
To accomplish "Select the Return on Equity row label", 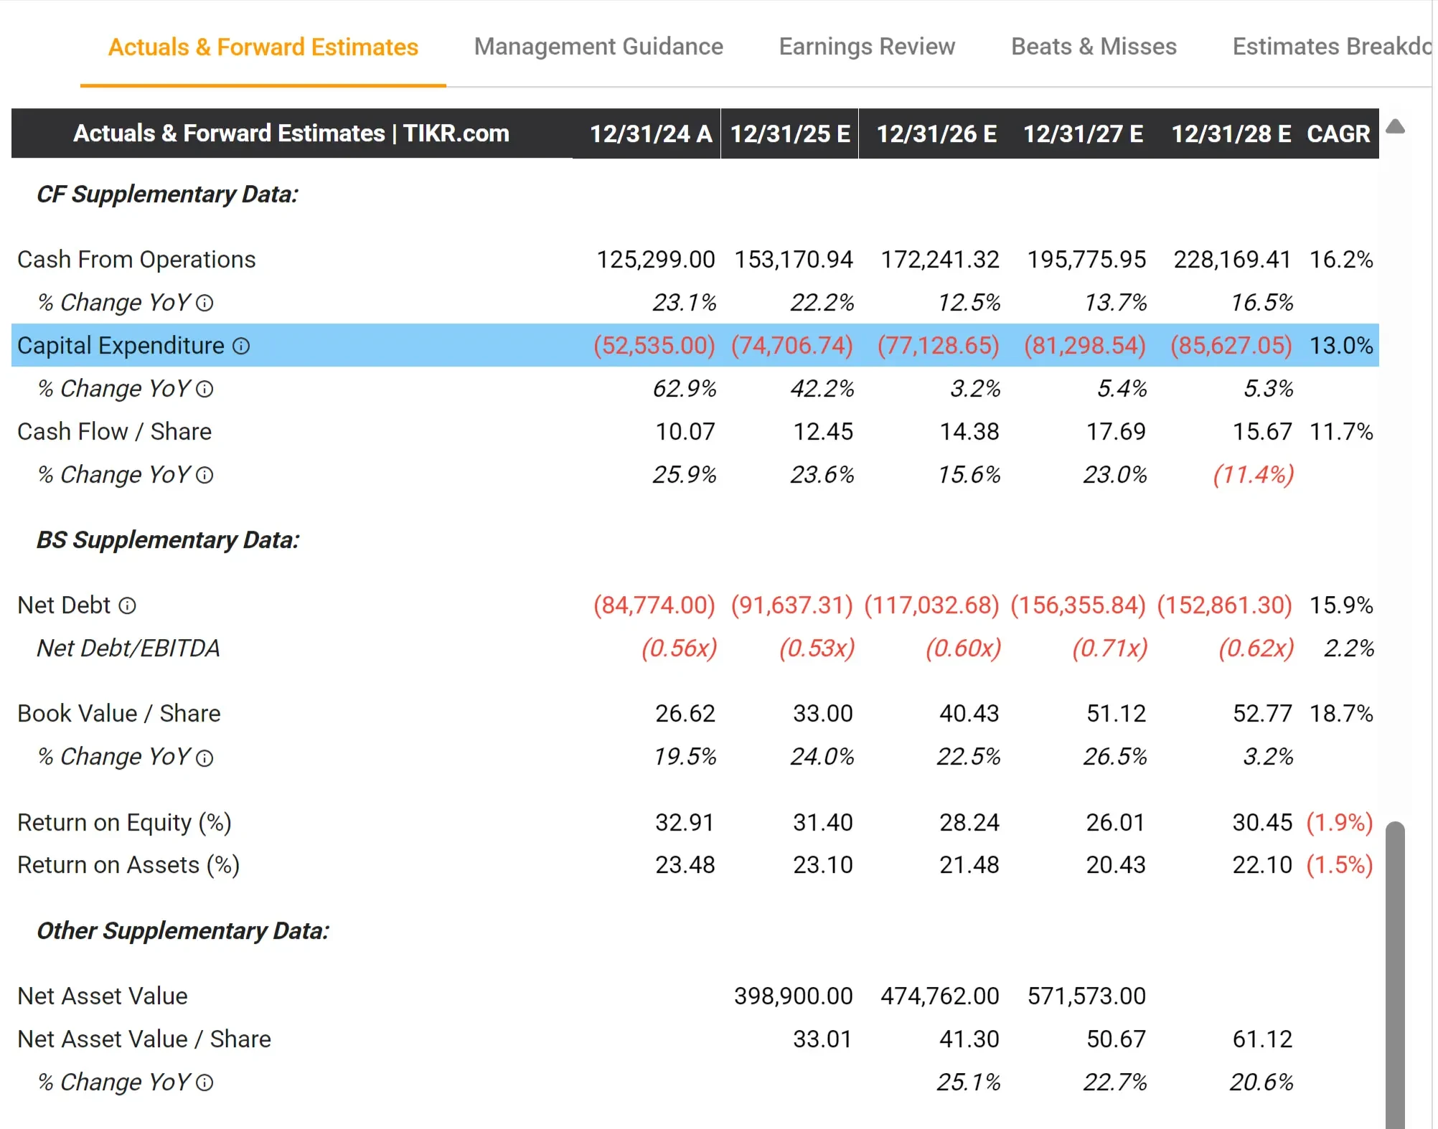I will (124, 823).
